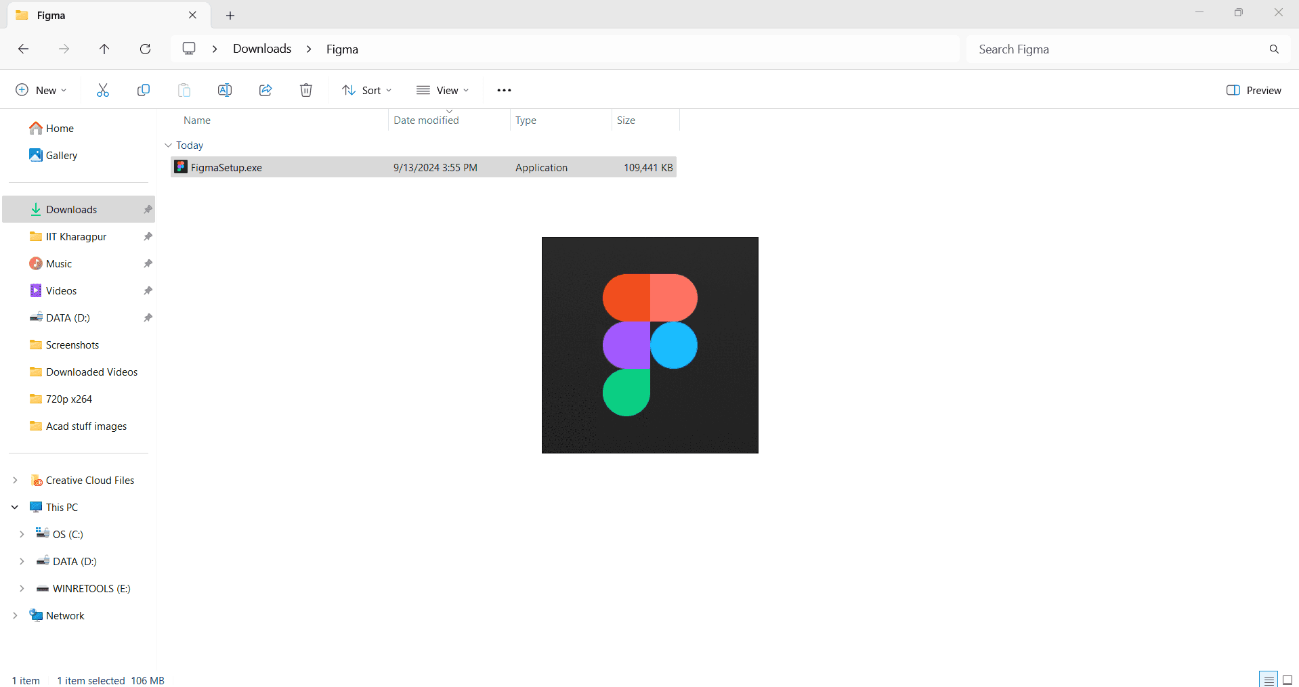Screen dimensions: 1299x687
Task: Expand the This PC tree item
Action: click(x=15, y=506)
